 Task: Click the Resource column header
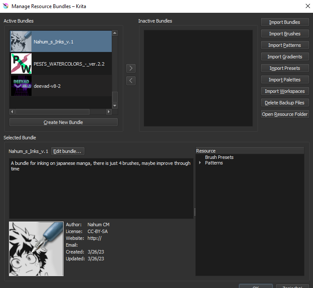[x=250, y=151]
